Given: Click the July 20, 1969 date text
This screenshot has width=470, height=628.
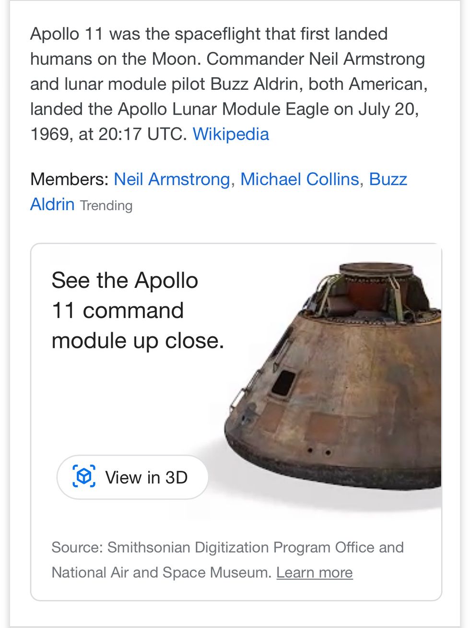Looking at the screenshot, I should 388,109.
